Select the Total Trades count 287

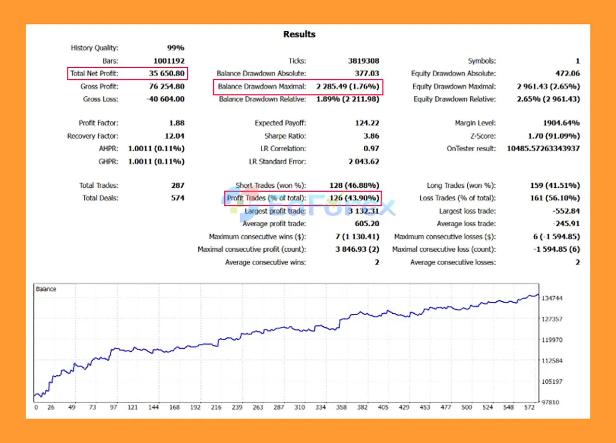click(x=178, y=185)
